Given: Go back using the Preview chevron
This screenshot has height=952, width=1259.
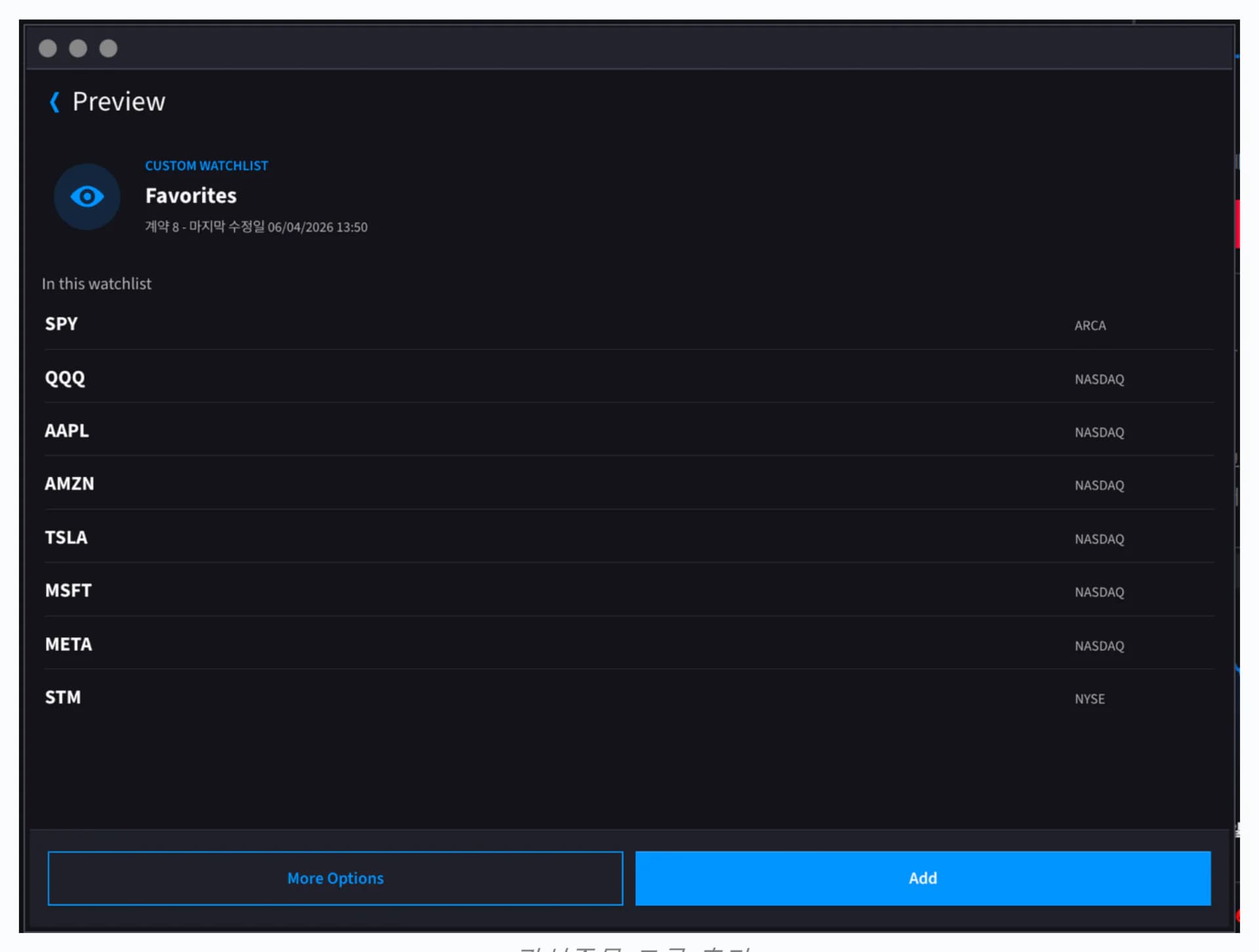Looking at the screenshot, I should 54,102.
